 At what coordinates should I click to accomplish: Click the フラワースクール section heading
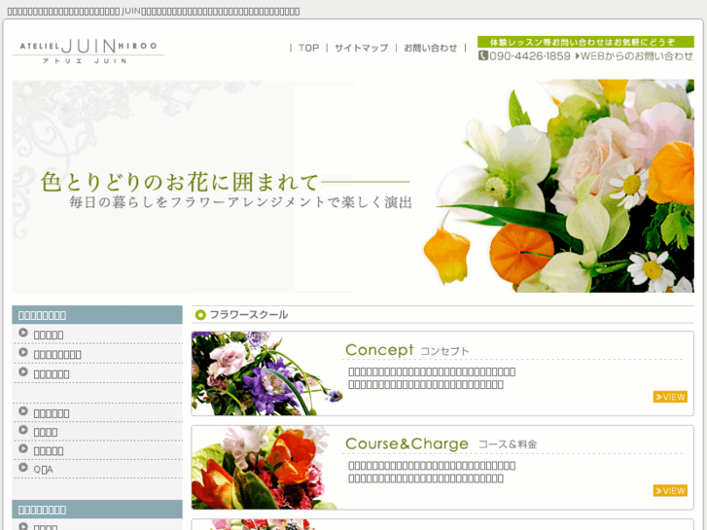click(x=248, y=315)
